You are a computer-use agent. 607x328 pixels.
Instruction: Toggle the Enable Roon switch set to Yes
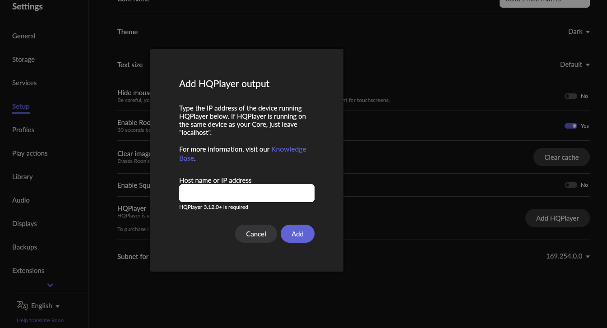tap(571, 126)
